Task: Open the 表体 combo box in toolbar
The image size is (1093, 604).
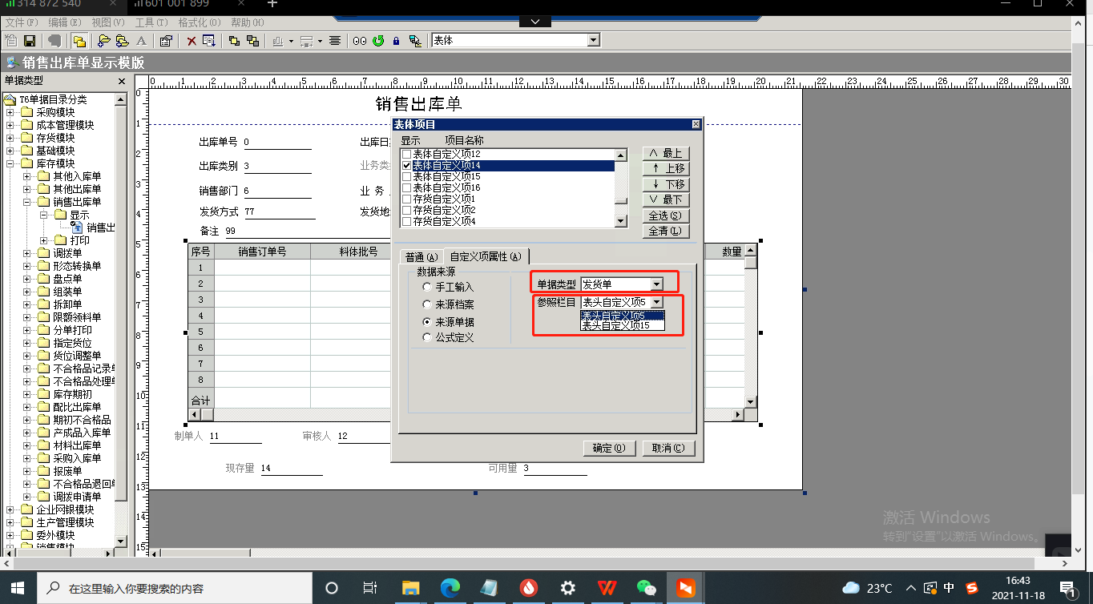Action: [515, 40]
